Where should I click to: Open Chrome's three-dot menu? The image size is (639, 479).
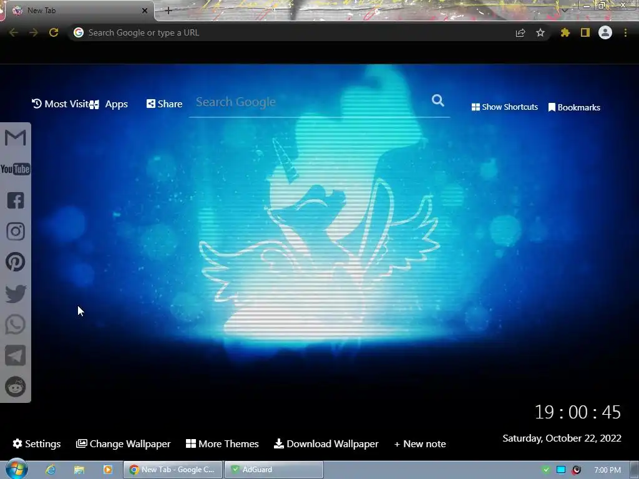(x=625, y=32)
